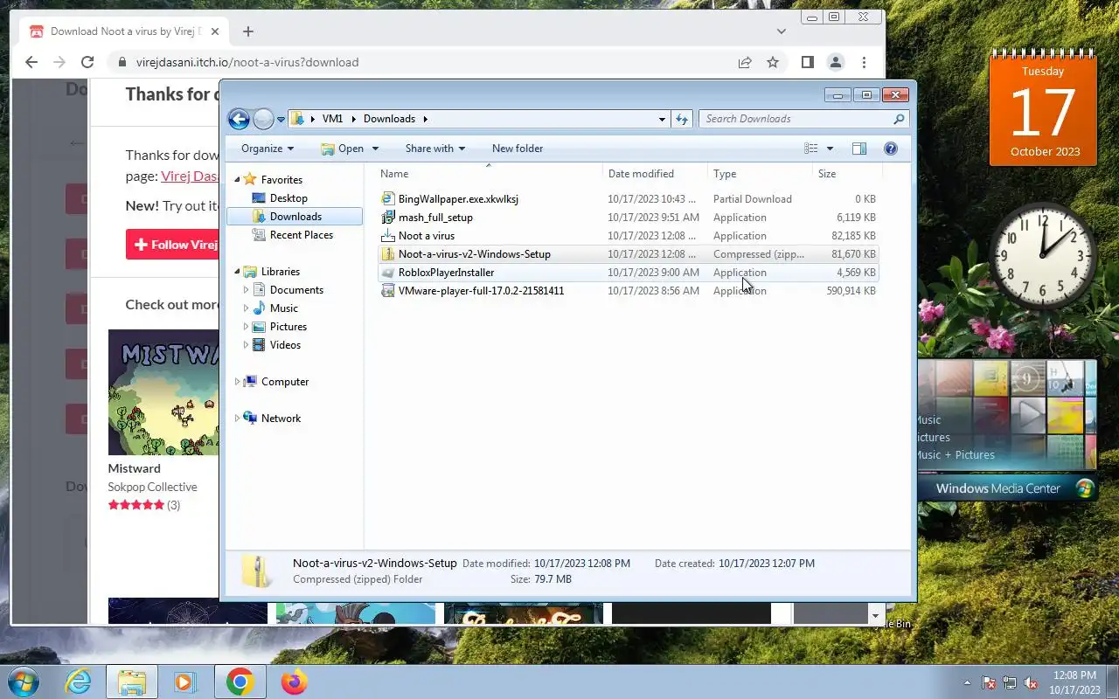
Task: Open recent pages dropdown in Explorer
Action: point(281,120)
